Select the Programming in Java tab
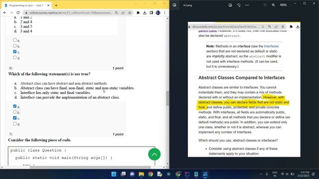319x179 pixels. pyautogui.click(x=26, y=5)
